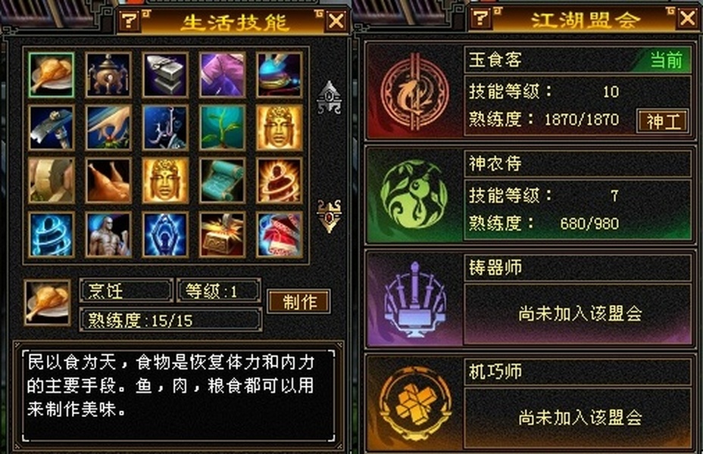Screen dimensions: 703x454
Task: Select the anvil forging skill icon
Action: point(165,75)
